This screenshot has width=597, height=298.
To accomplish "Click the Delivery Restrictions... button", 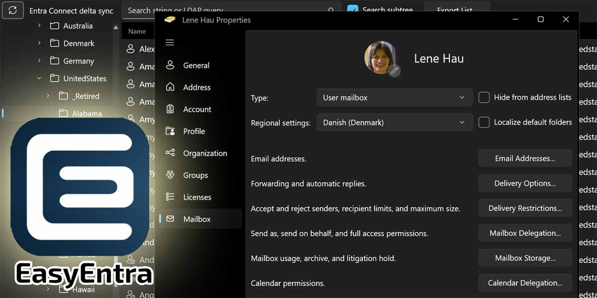I will point(525,208).
